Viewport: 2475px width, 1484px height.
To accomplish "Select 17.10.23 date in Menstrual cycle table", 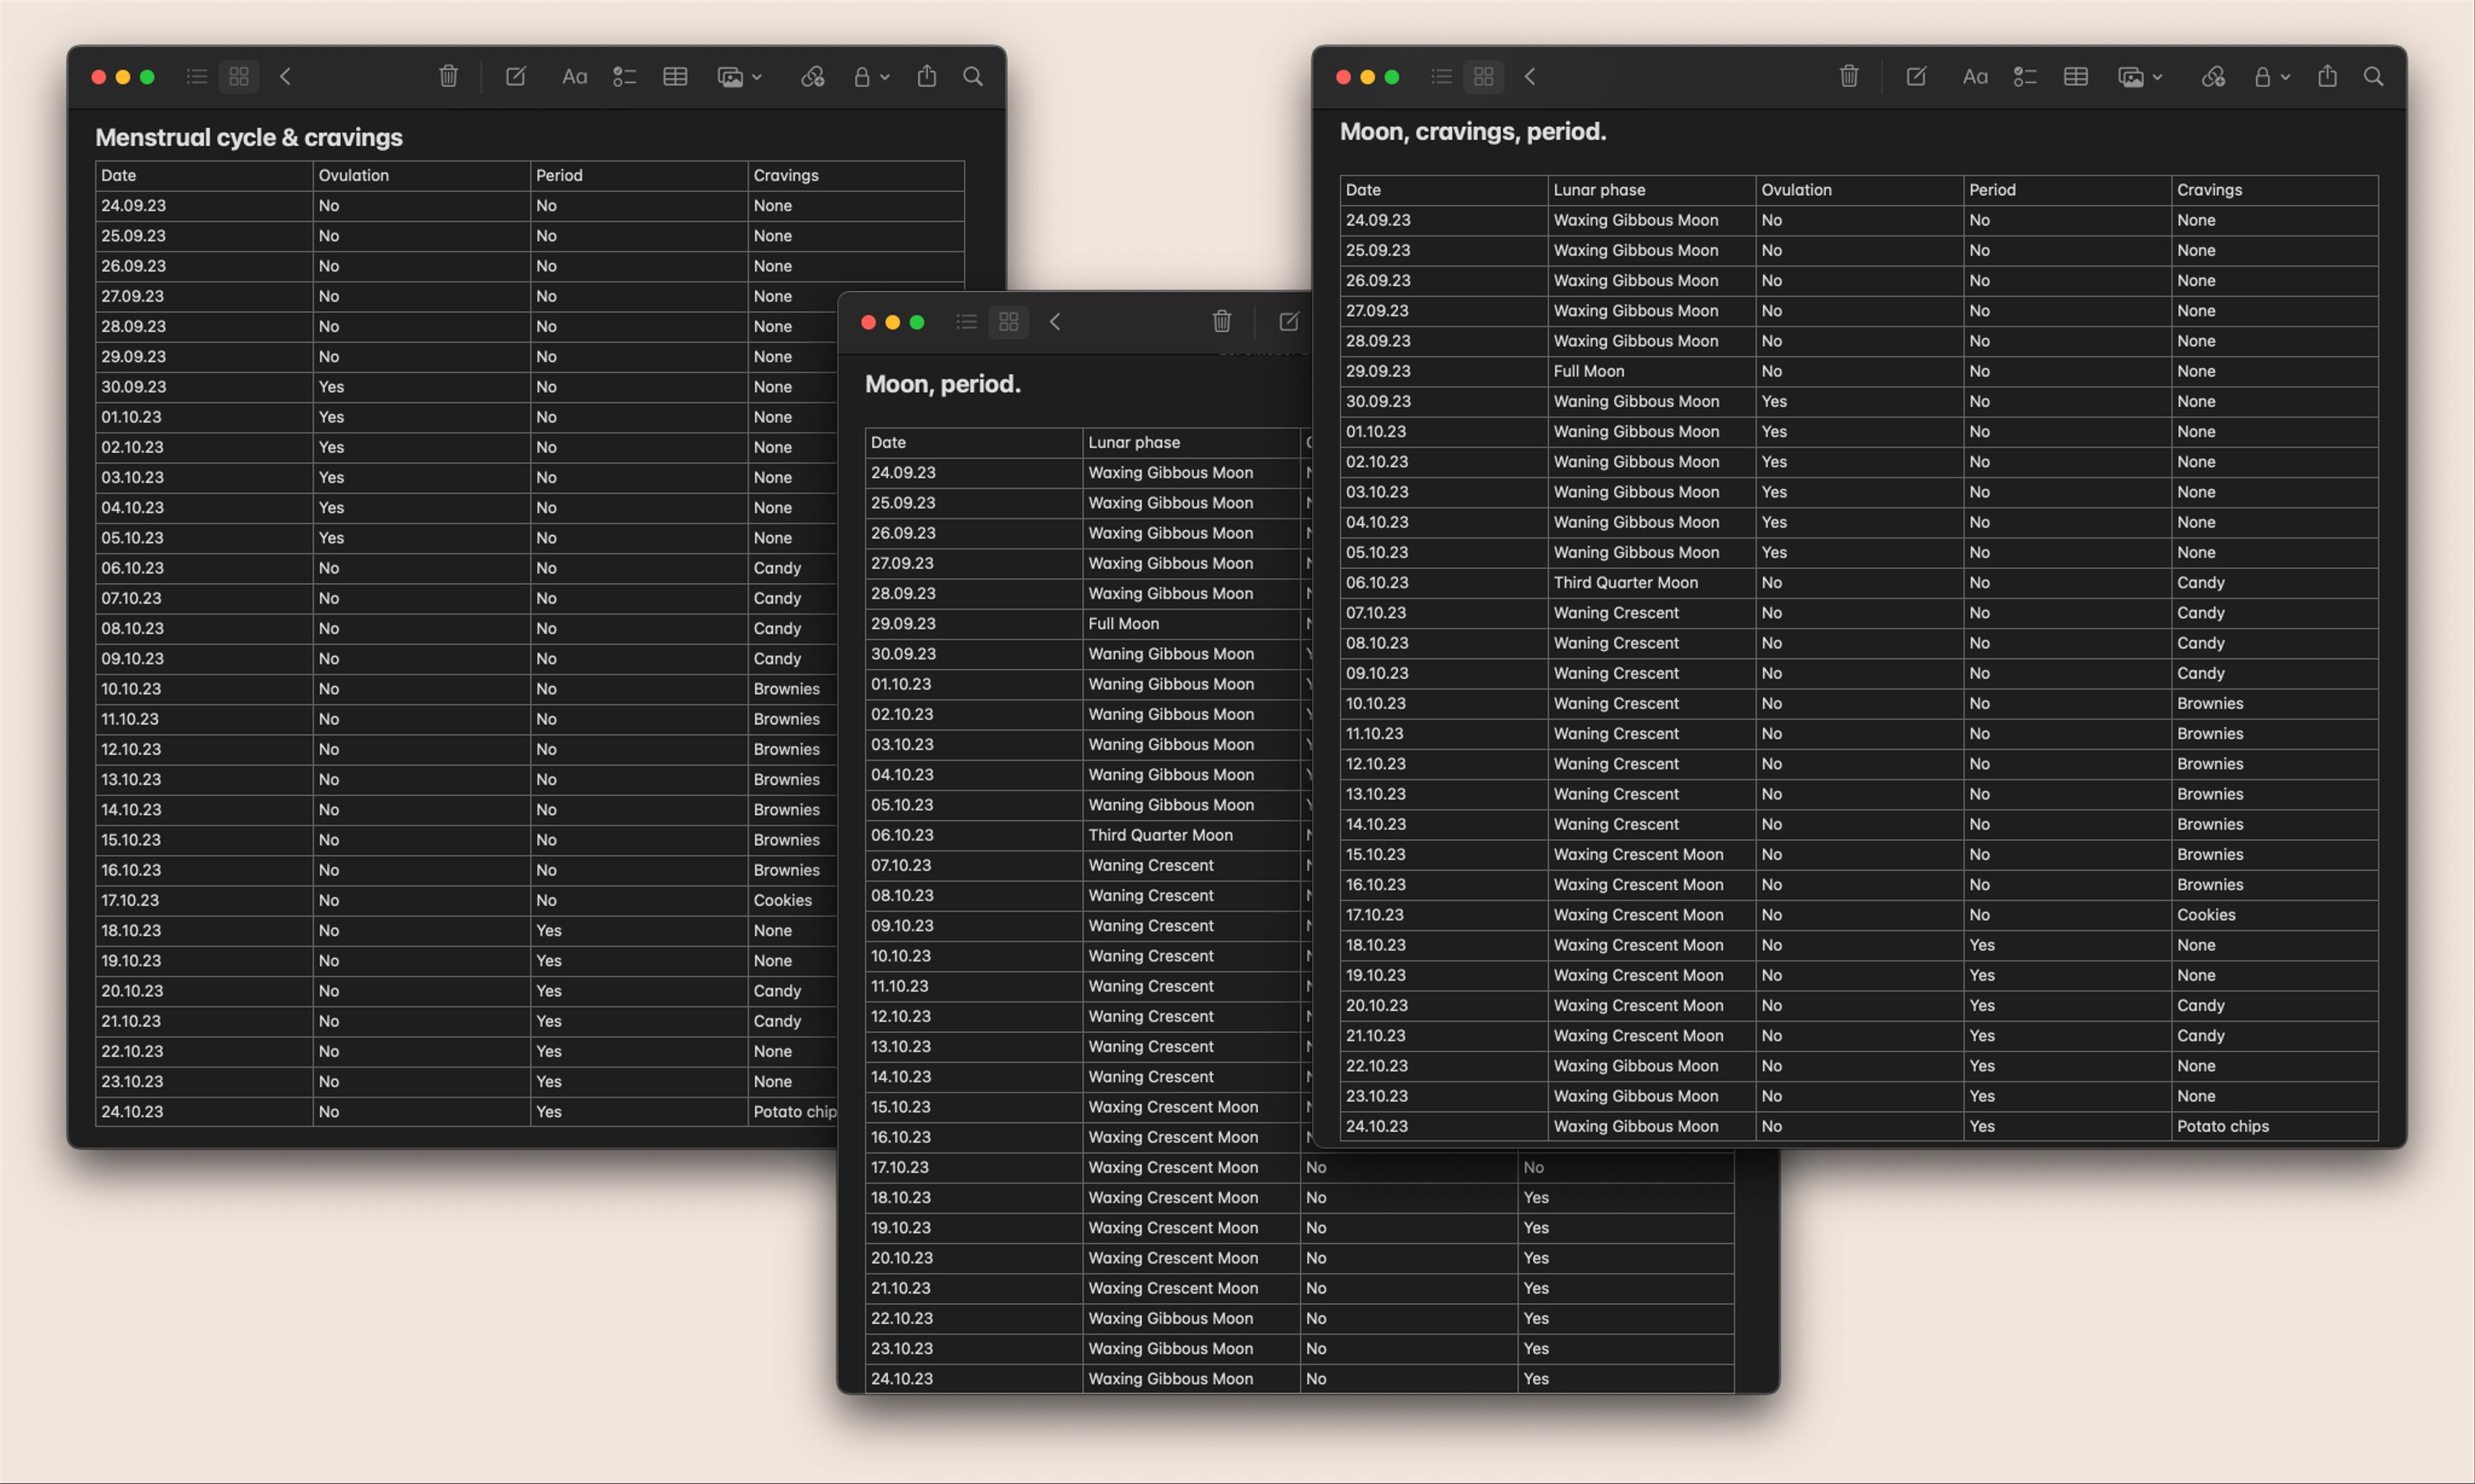I will click(204, 901).
